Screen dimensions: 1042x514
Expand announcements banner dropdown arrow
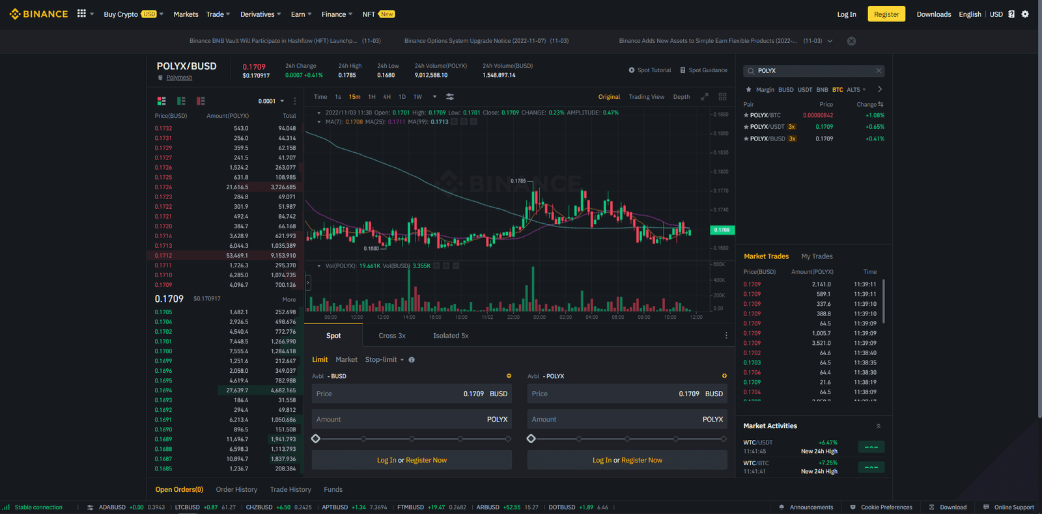[x=830, y=41]
